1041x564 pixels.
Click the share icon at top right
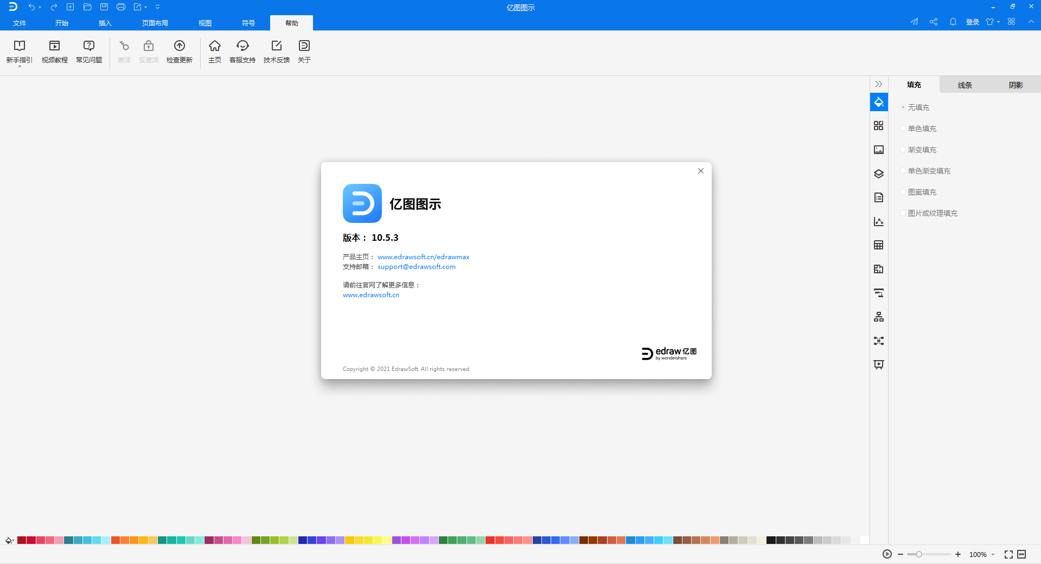click(x=934, y=22)
